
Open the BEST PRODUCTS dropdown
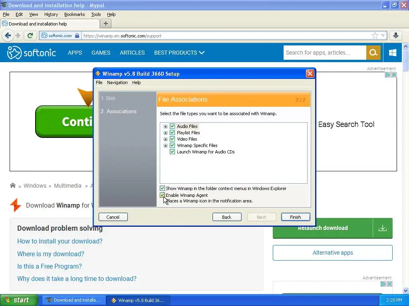click(179, 53)
